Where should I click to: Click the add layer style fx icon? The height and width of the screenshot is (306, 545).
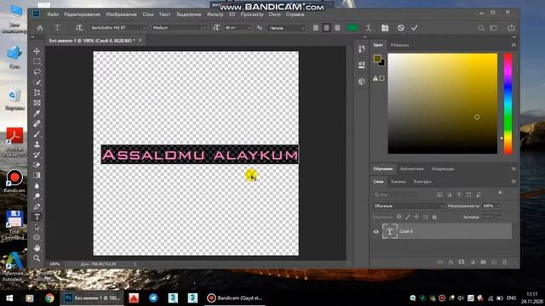coord(450,262)
